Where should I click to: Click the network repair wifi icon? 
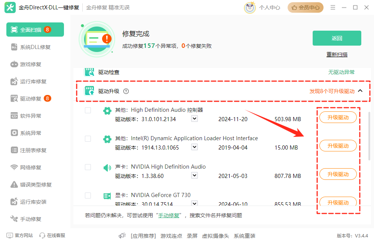click(x=14, y=167)
